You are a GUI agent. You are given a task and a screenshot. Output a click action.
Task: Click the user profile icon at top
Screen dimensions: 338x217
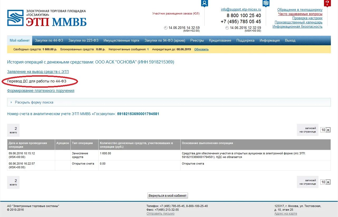coord(205,3)
